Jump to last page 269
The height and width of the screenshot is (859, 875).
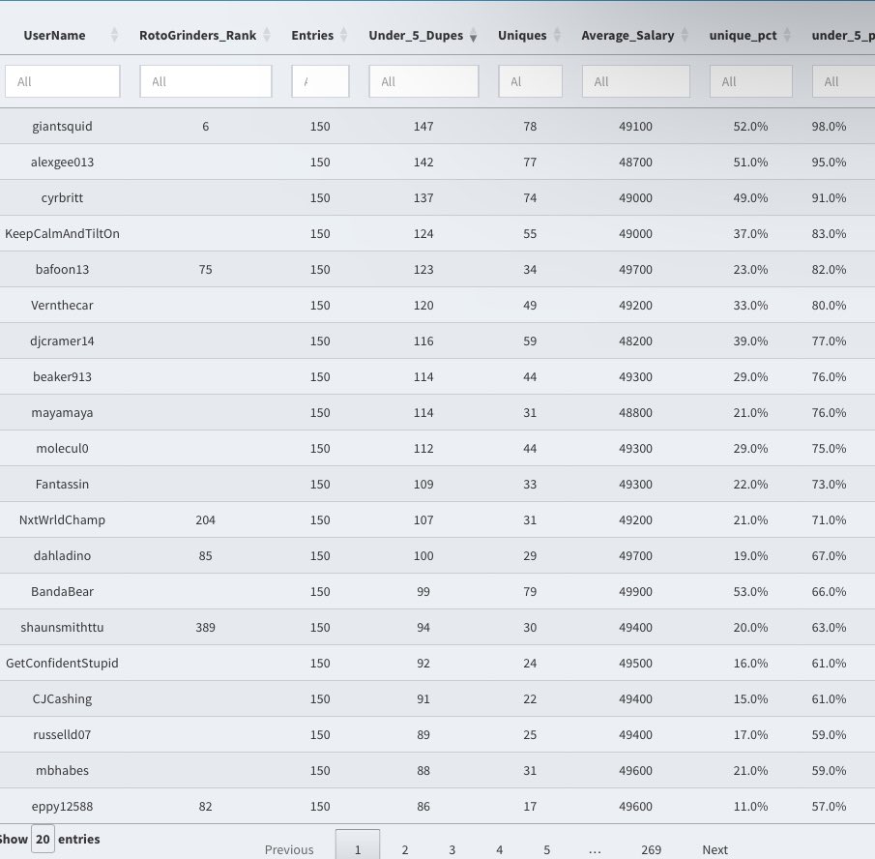coord(652,849)
